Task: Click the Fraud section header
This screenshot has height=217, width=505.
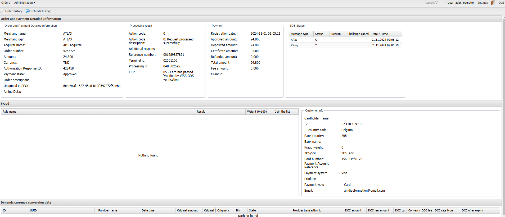Action: coord(5,104)
